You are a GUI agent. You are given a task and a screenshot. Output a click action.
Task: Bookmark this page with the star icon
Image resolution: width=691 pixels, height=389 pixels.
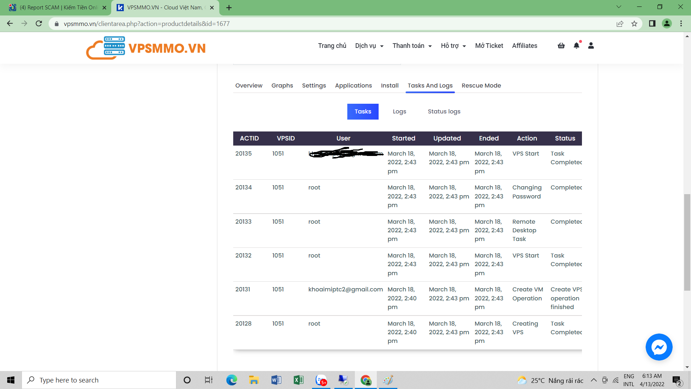634,24
